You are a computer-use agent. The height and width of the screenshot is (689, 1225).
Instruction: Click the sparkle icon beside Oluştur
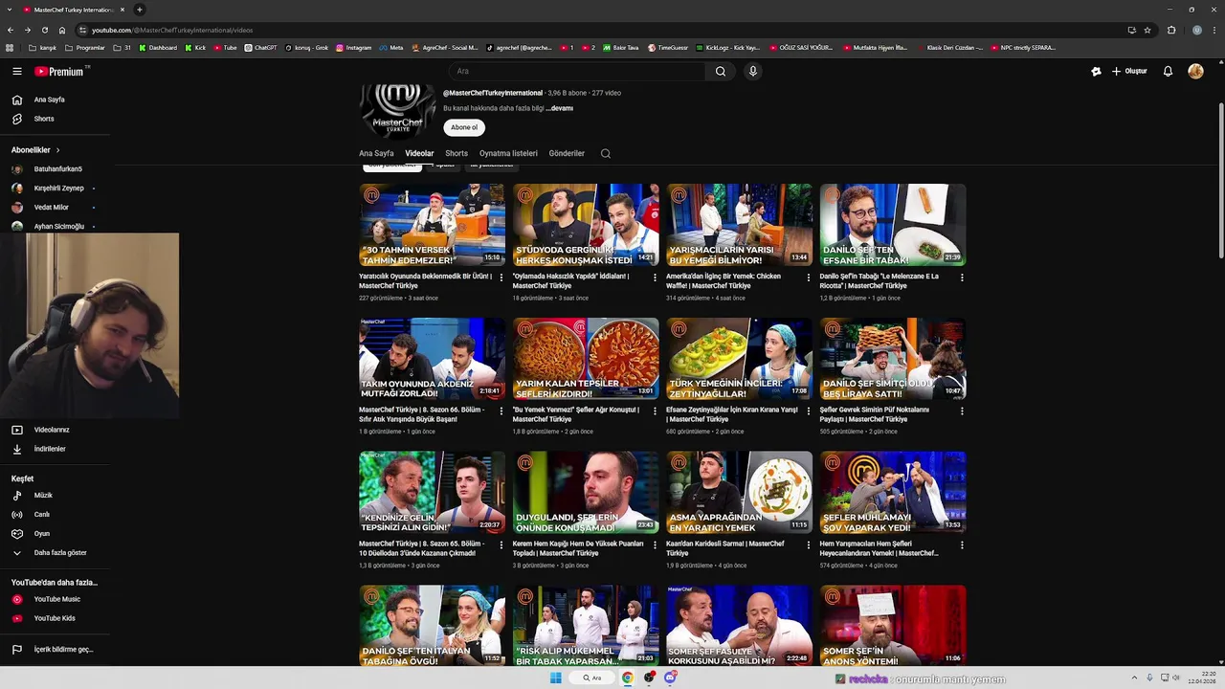[1096, 71]
